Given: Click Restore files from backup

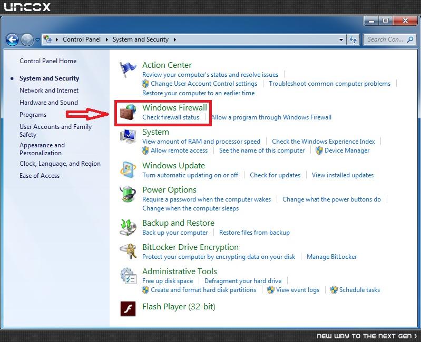Looking at the screenshot, I should tap(254, 233).
